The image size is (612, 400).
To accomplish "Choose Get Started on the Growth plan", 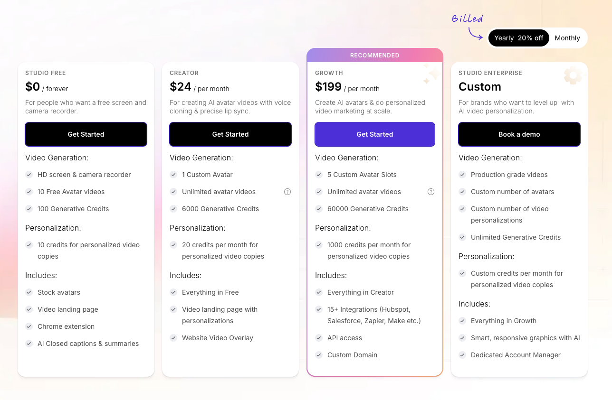I will [375, 134].
